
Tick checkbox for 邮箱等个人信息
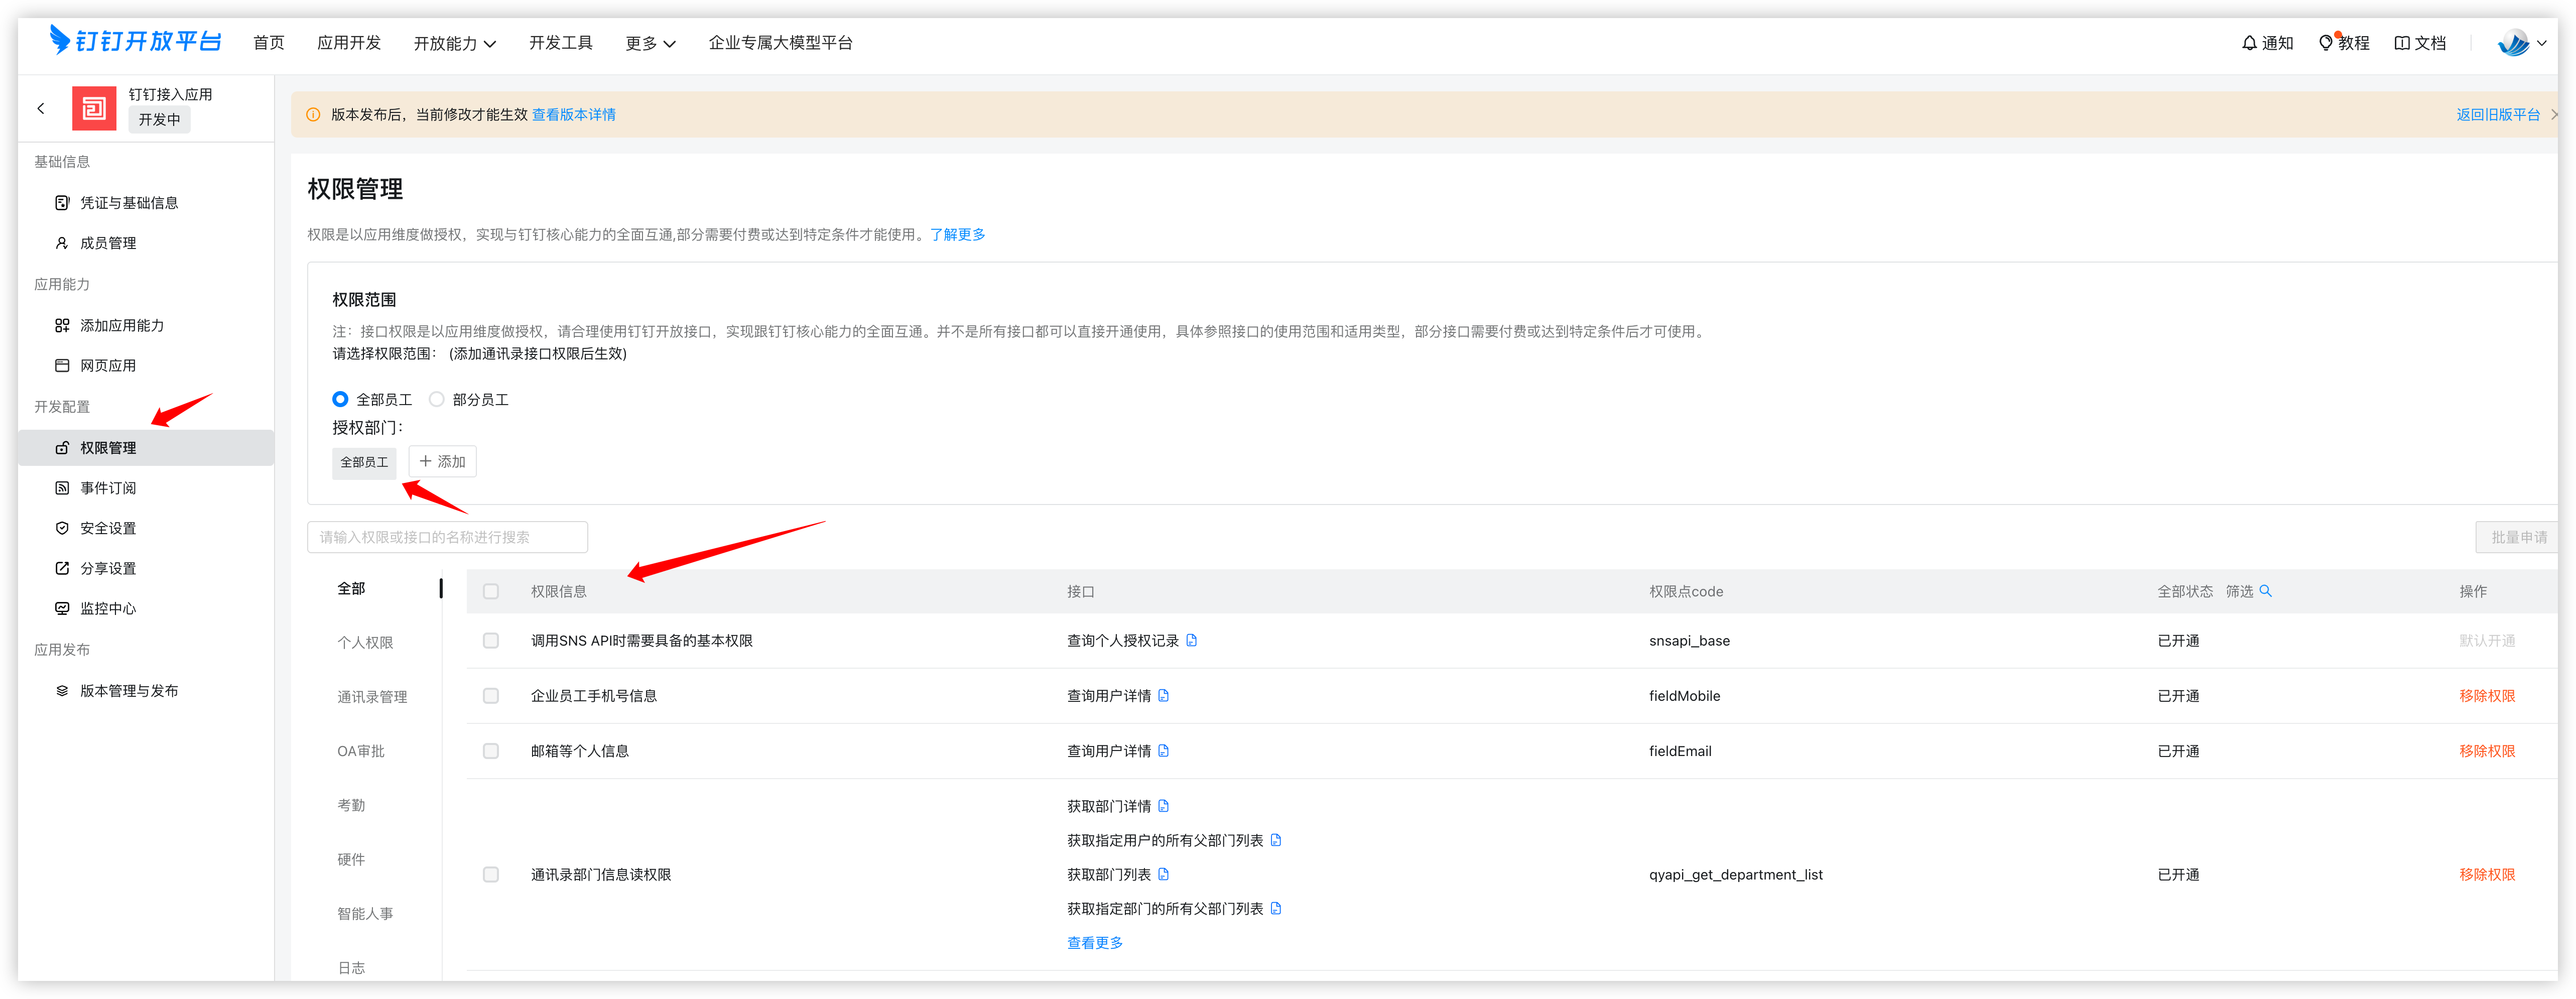[491, 751]
